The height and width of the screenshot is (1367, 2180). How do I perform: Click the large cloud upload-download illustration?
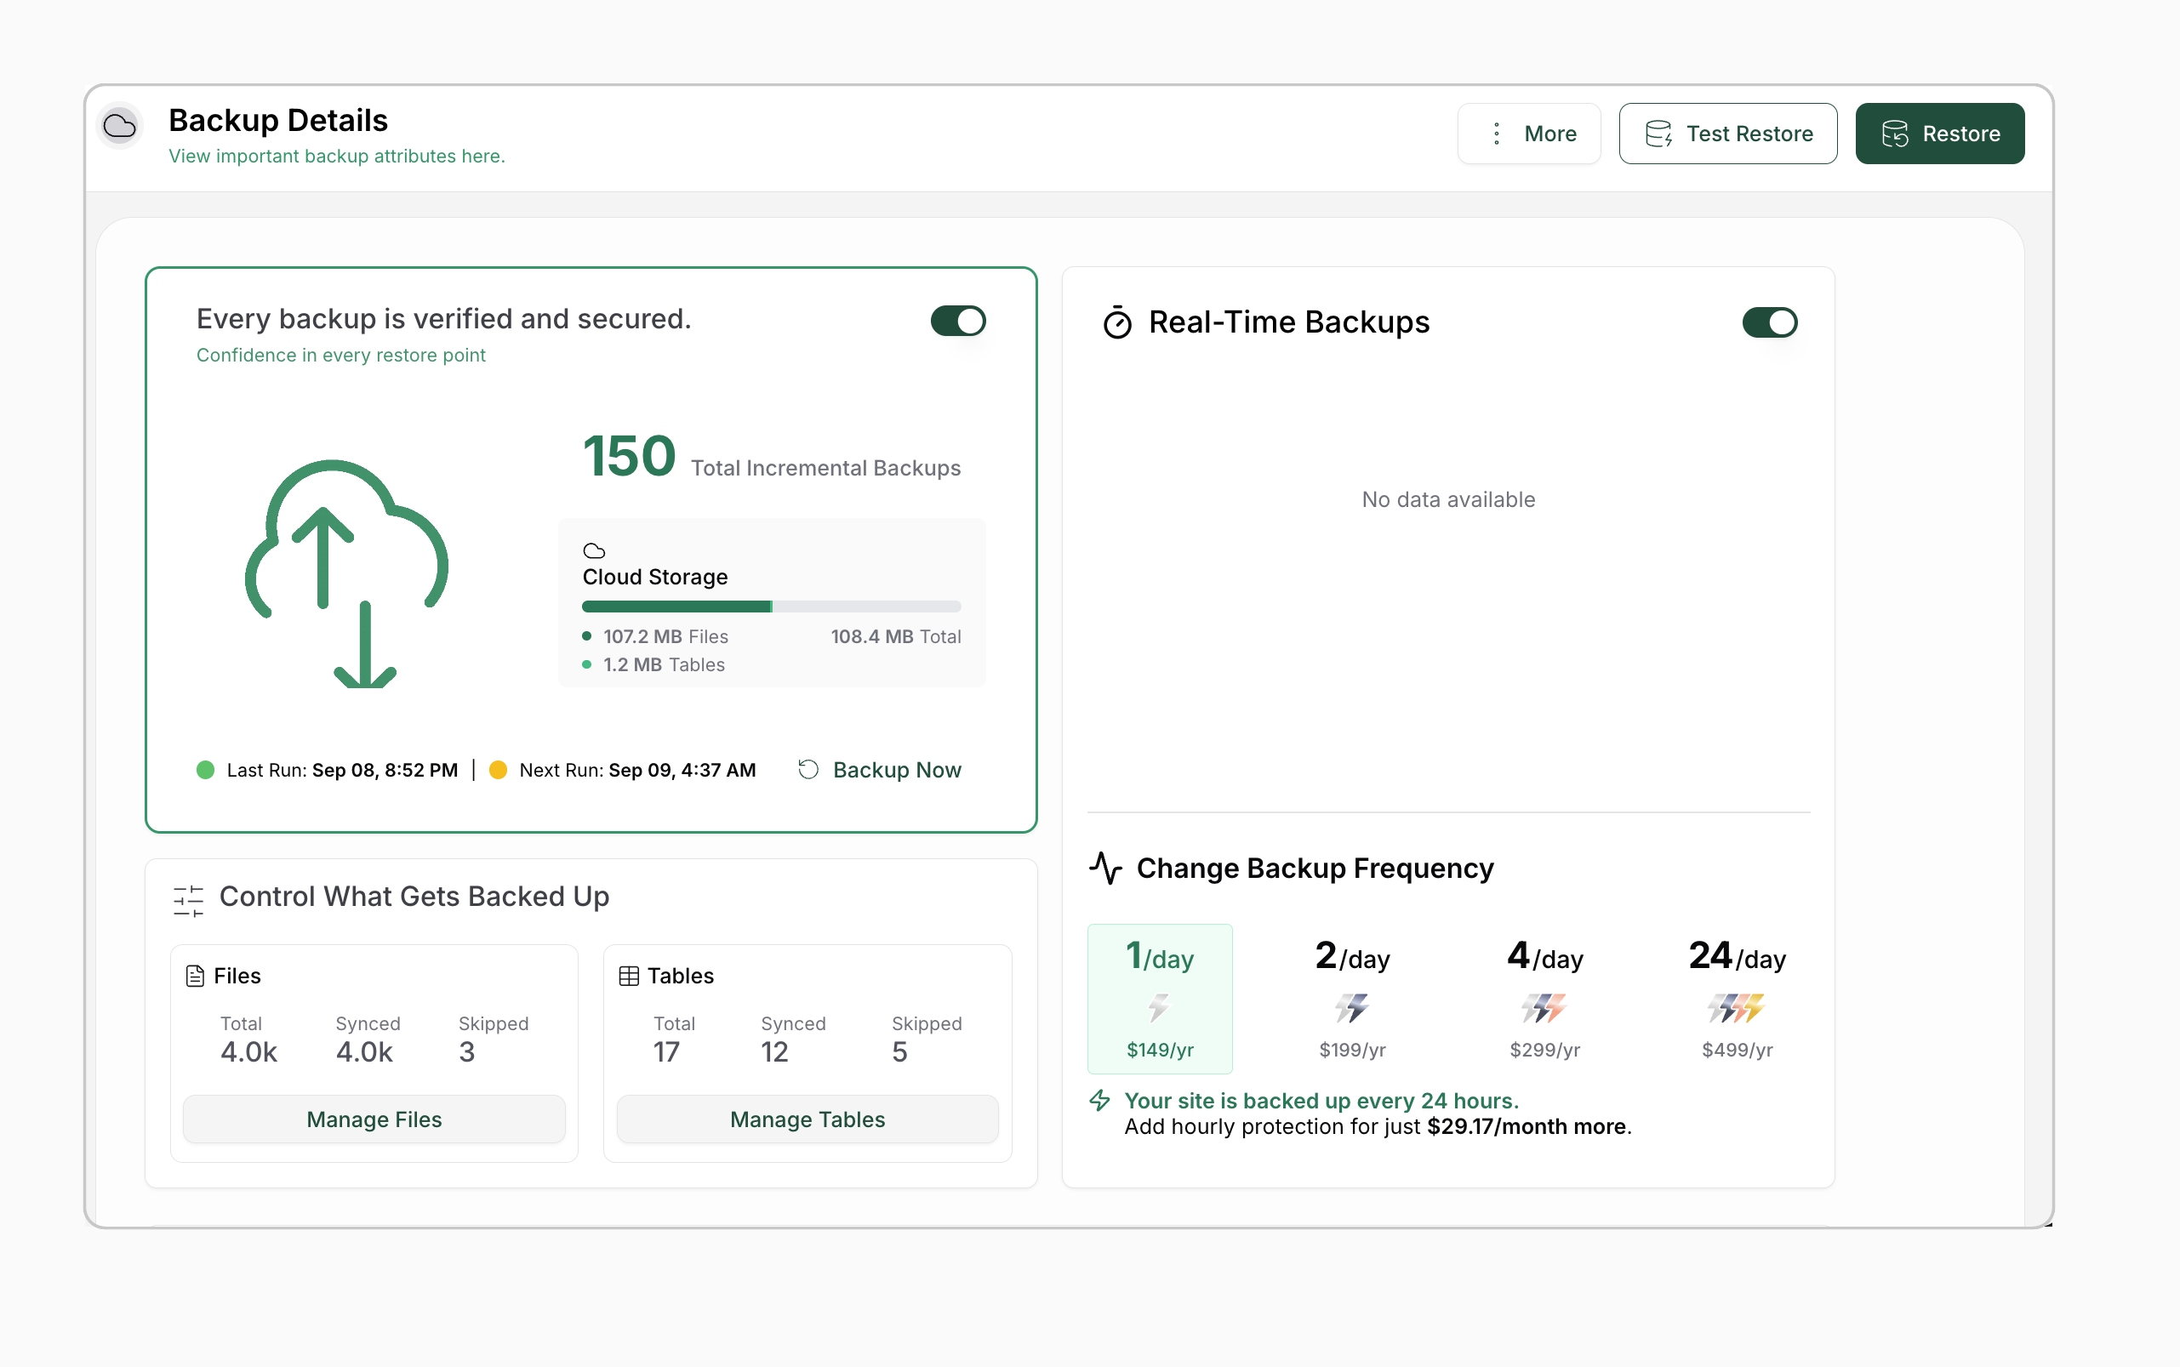pyautogui.click(x=346, y=573)
